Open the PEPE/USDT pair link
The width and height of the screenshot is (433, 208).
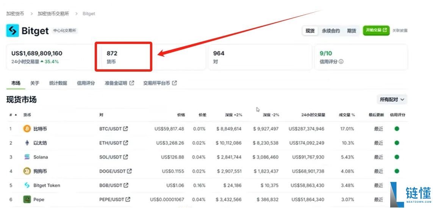[x=115, y=199]
